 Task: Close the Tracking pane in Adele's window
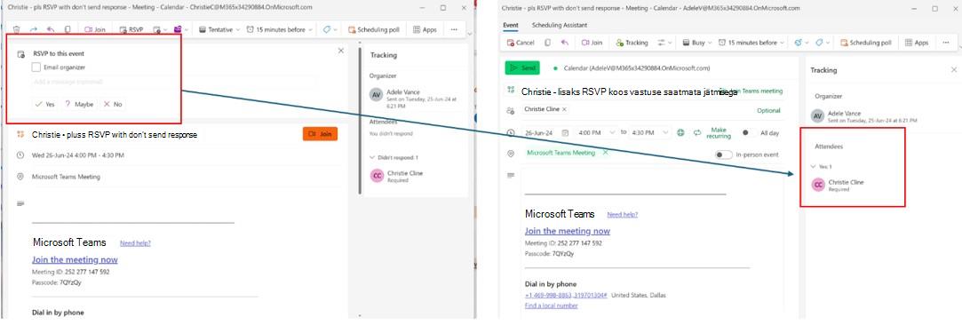coord(953,70)
